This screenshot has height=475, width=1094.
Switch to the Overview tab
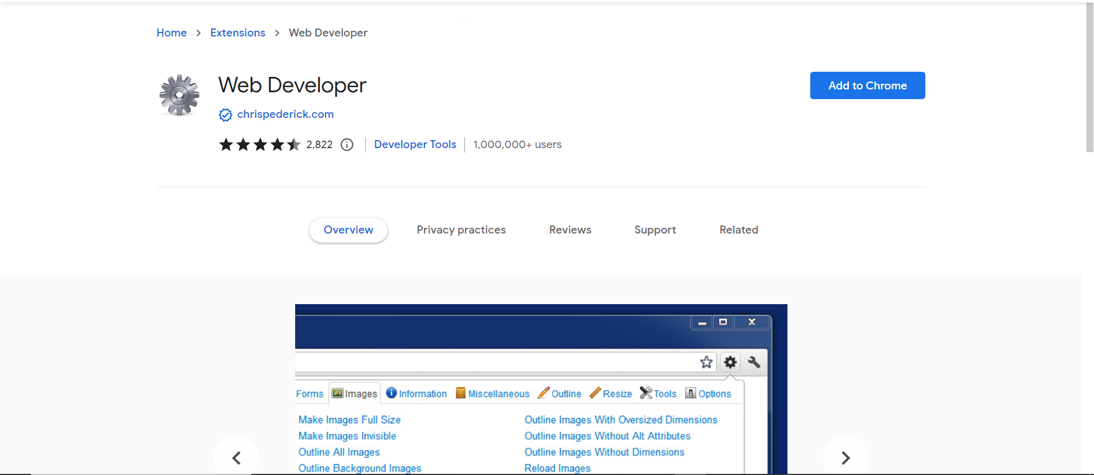point(348,230)
